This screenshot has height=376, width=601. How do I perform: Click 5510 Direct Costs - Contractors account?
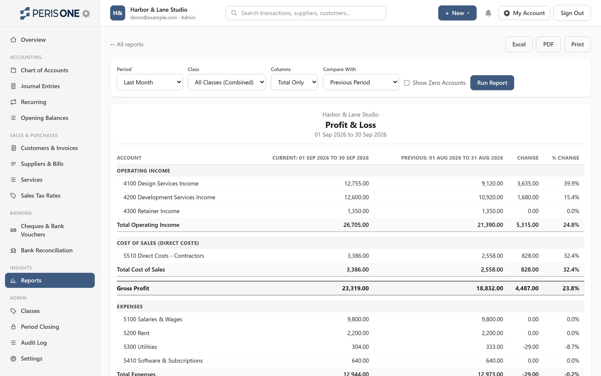164,256
